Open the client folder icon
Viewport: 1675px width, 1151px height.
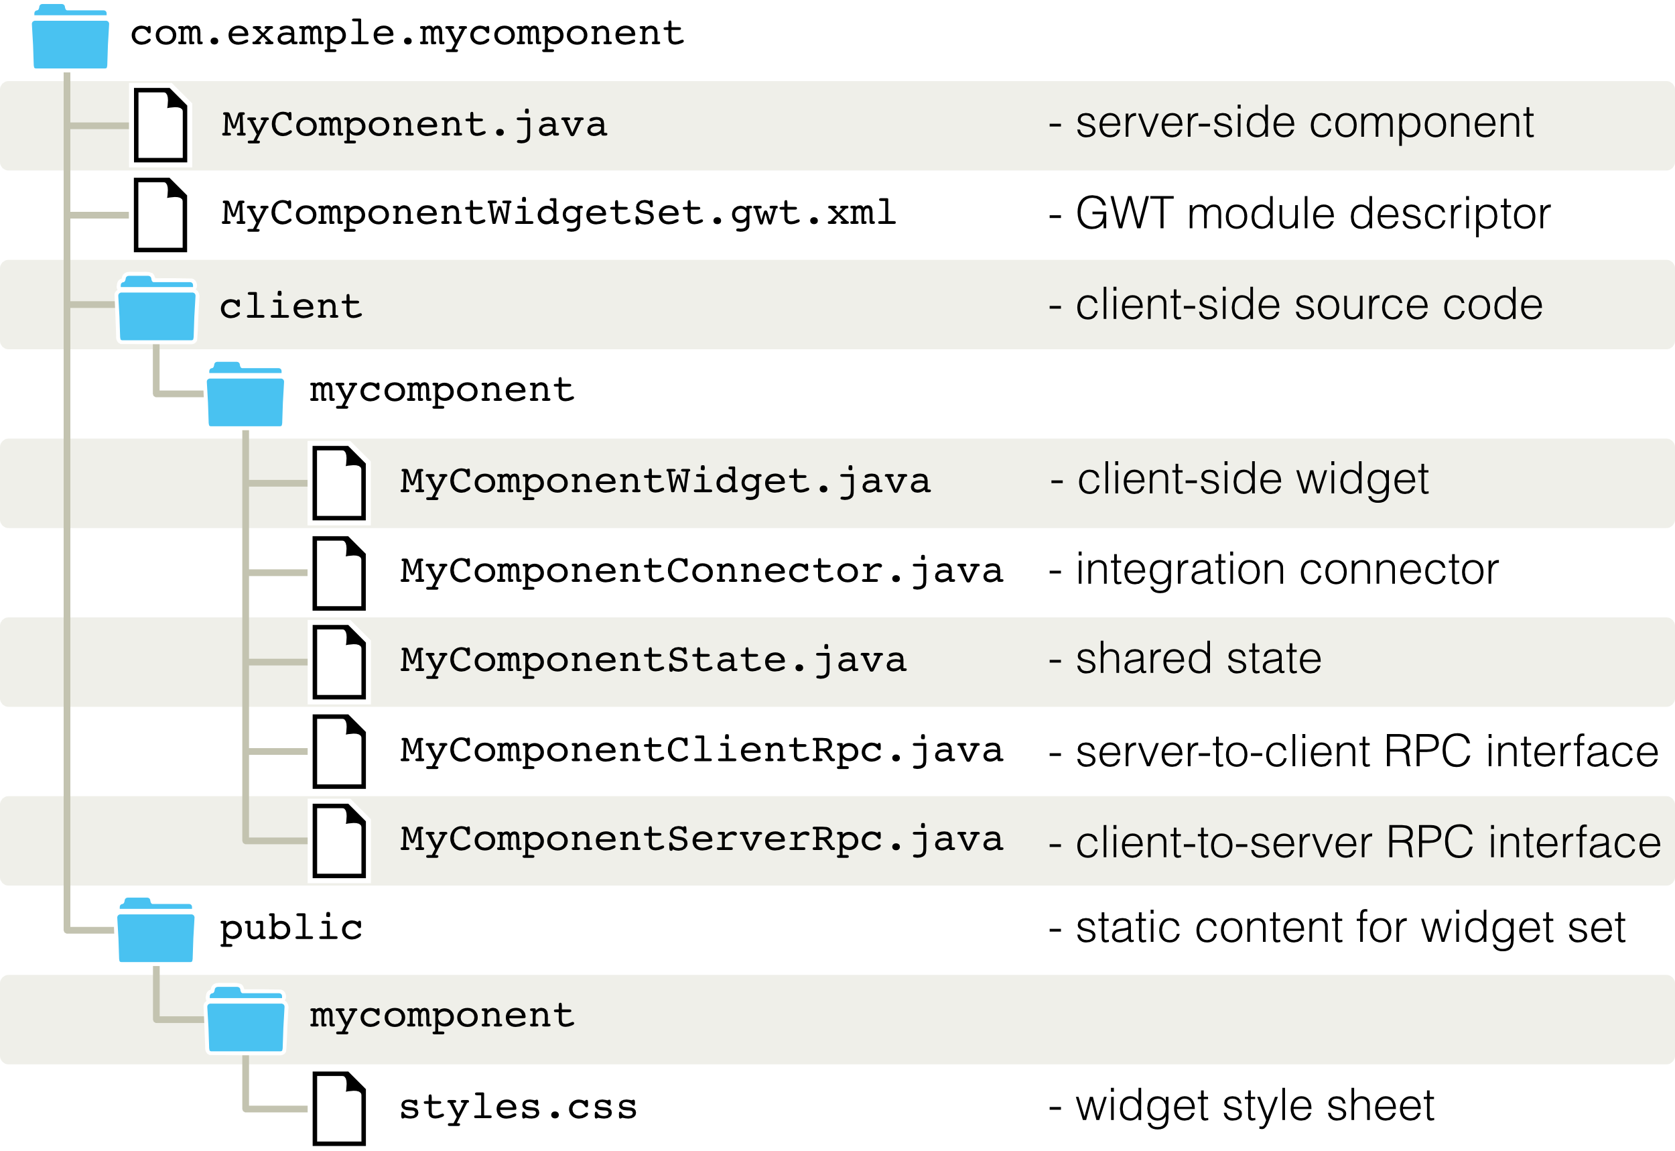(156, 308)
